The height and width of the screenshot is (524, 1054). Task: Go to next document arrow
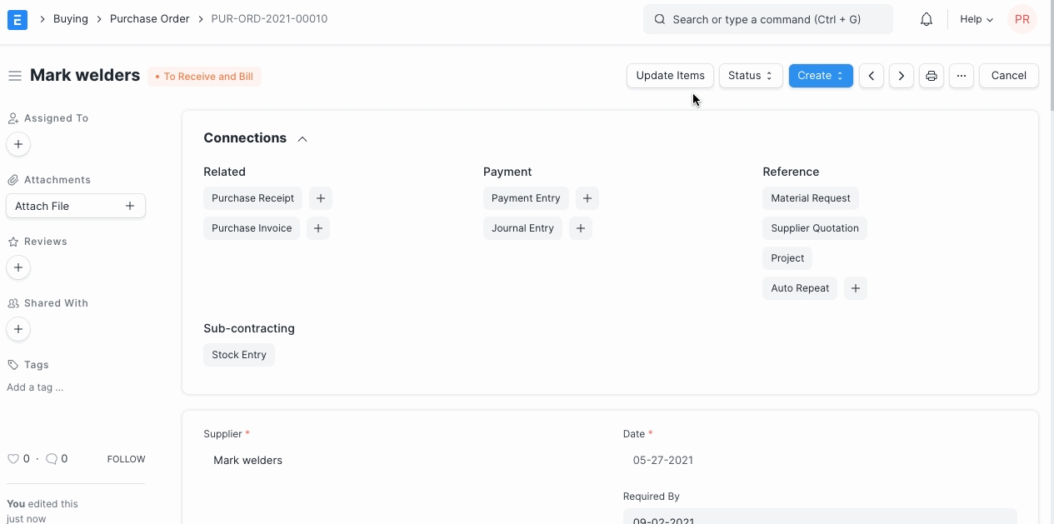tap(901, 76)
